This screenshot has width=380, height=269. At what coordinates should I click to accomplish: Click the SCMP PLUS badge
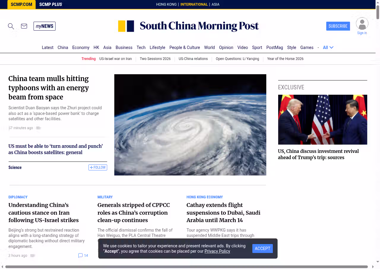tap(50, 4)
